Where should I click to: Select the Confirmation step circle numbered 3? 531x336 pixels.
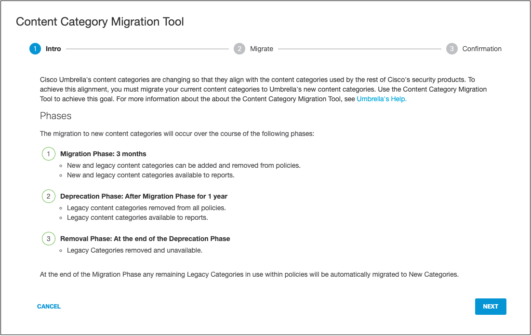click(x=452, y=49)
